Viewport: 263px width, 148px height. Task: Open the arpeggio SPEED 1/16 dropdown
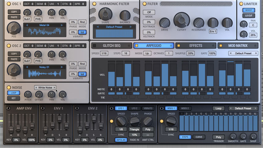[x=104, y=53]
